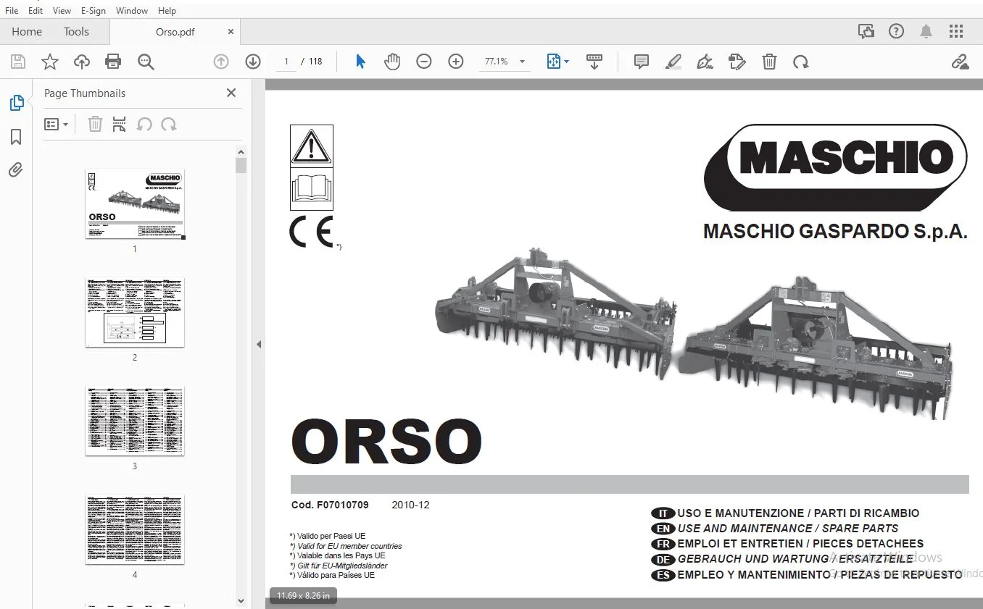983x609 pixels.
Task: Click the 'Valid for EU member countries' footnote
Action: (345, 546)
